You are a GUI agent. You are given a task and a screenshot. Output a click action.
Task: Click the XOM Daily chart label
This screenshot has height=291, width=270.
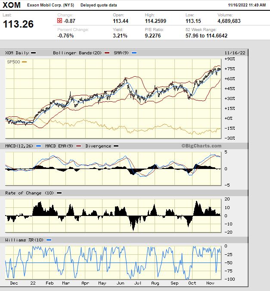17,53
